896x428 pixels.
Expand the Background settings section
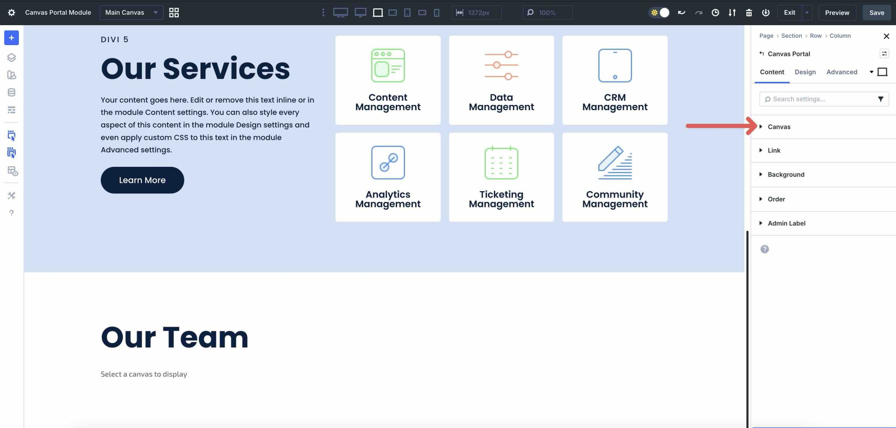coord(786,174)
